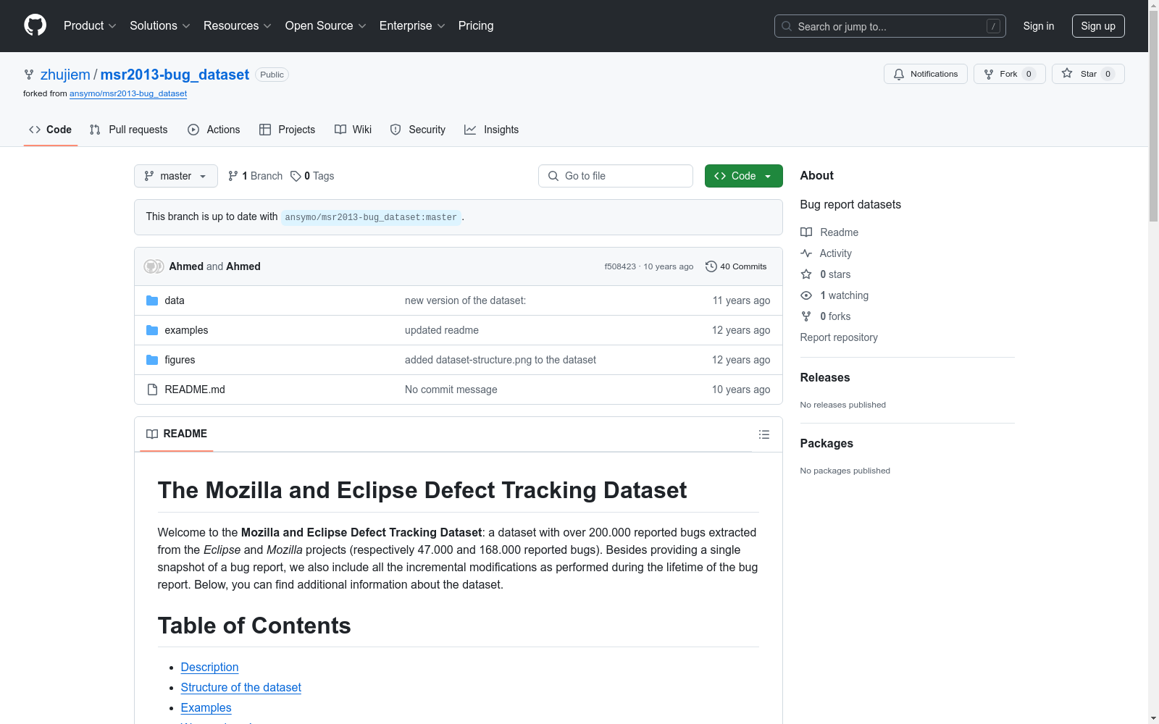Open the msr2013-bug_dataset repository link
The image size is (1159, 724).
[x=175, y=75]
